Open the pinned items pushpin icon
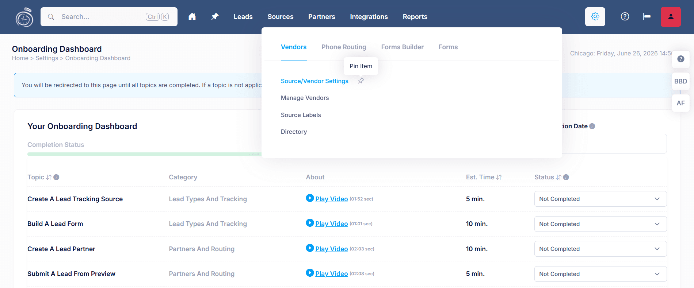This screenshot has height=288, width=694. click(x=215, y=17)
